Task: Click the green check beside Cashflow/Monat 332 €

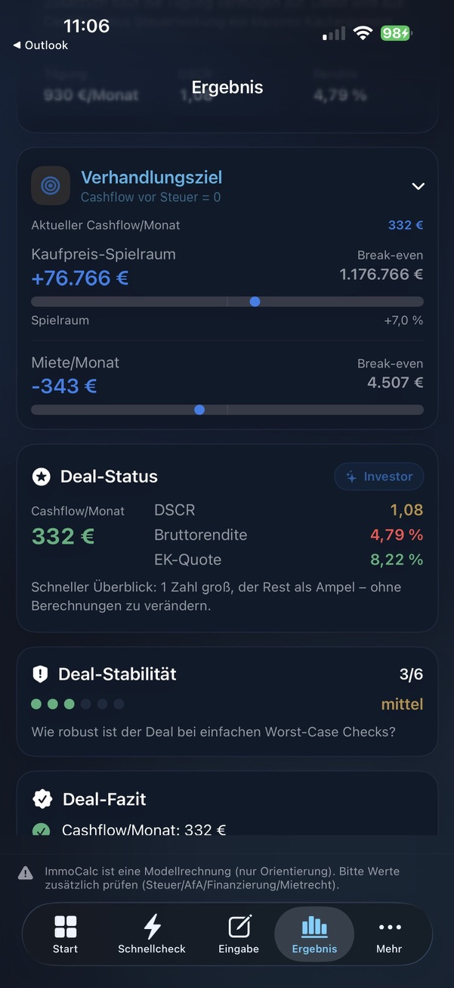Action: 43,830
